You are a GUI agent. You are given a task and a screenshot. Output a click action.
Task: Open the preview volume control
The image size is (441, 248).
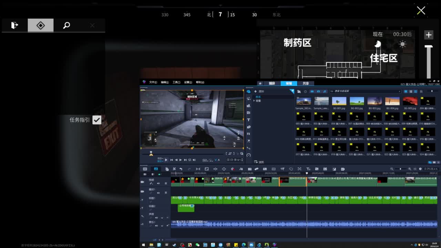[194, 160]
